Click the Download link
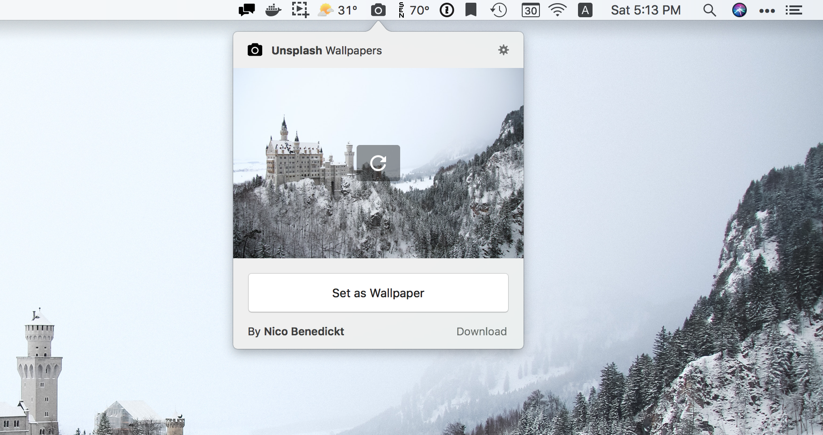The width and height of the screenshot is (823, 435). pos(481,331)
